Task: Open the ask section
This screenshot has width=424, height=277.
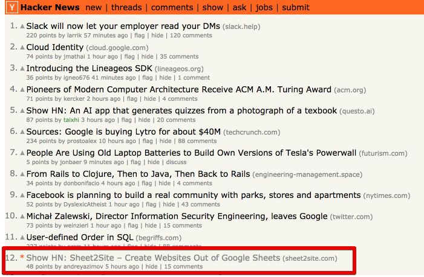Action: tap(240, 7)
